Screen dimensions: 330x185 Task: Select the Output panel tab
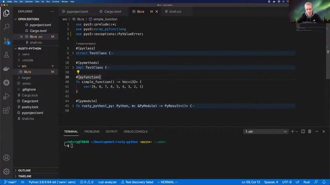pyautogui.click(x=111, y=132)
